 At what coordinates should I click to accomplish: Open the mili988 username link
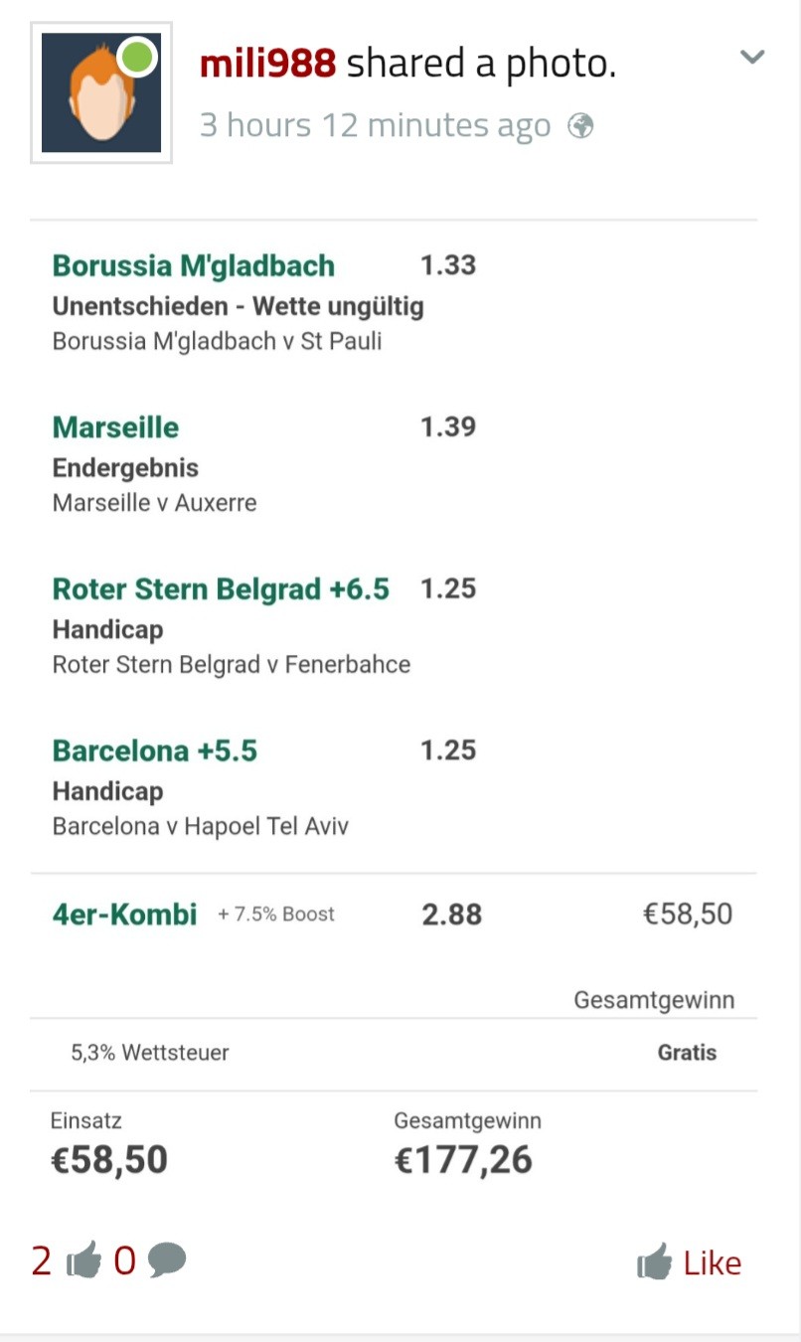coord(267,64)
